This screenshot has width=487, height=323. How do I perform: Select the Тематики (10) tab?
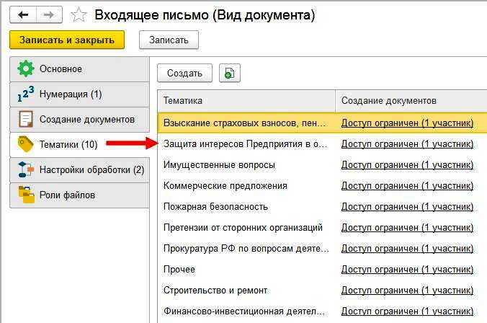tap(79, 145)
